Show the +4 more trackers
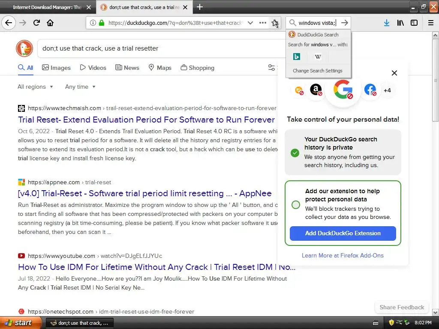The image size is (439, 329). point(387,90)
